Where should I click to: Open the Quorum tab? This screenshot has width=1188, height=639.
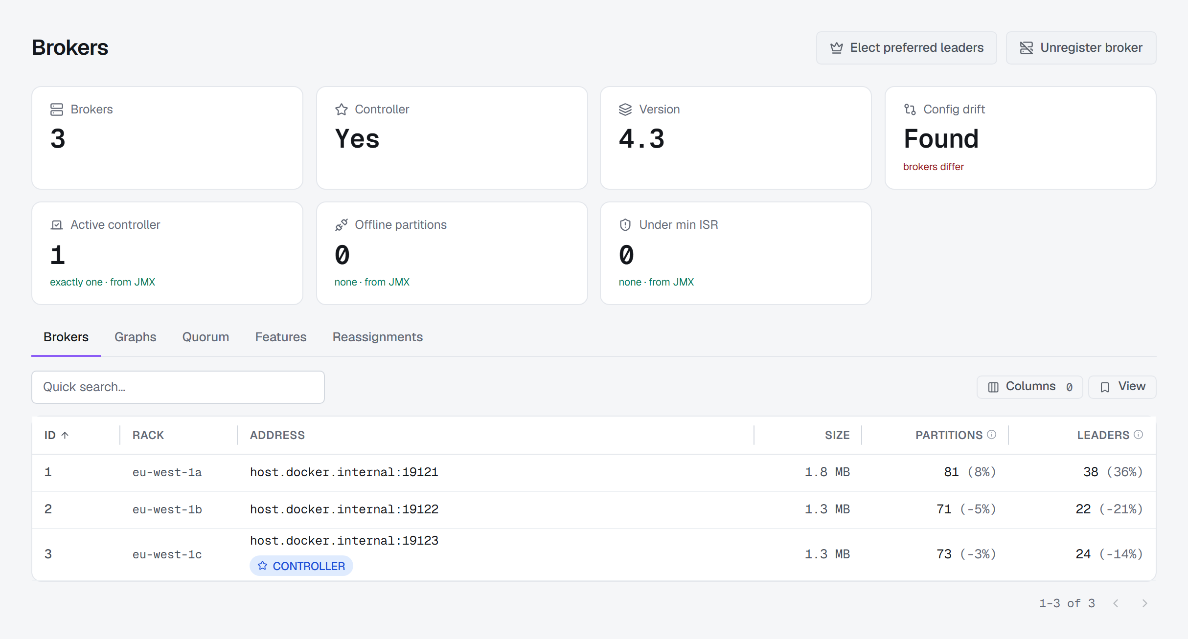click(x=206, y=337)
